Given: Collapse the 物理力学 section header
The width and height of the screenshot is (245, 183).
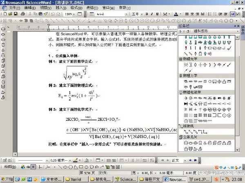Looking at the screenshot, I should coord(206,76).
